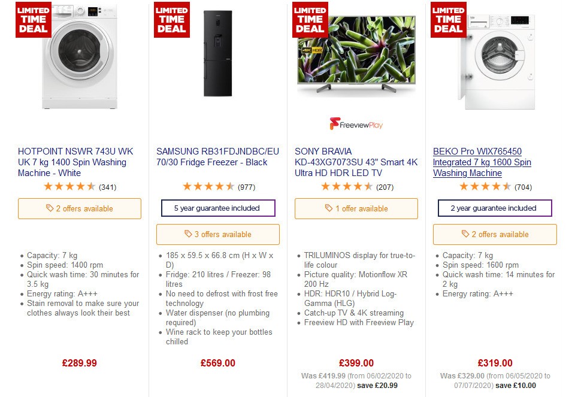Select the star rating for the Samsung fridge freezer

(x=208, y=187)
